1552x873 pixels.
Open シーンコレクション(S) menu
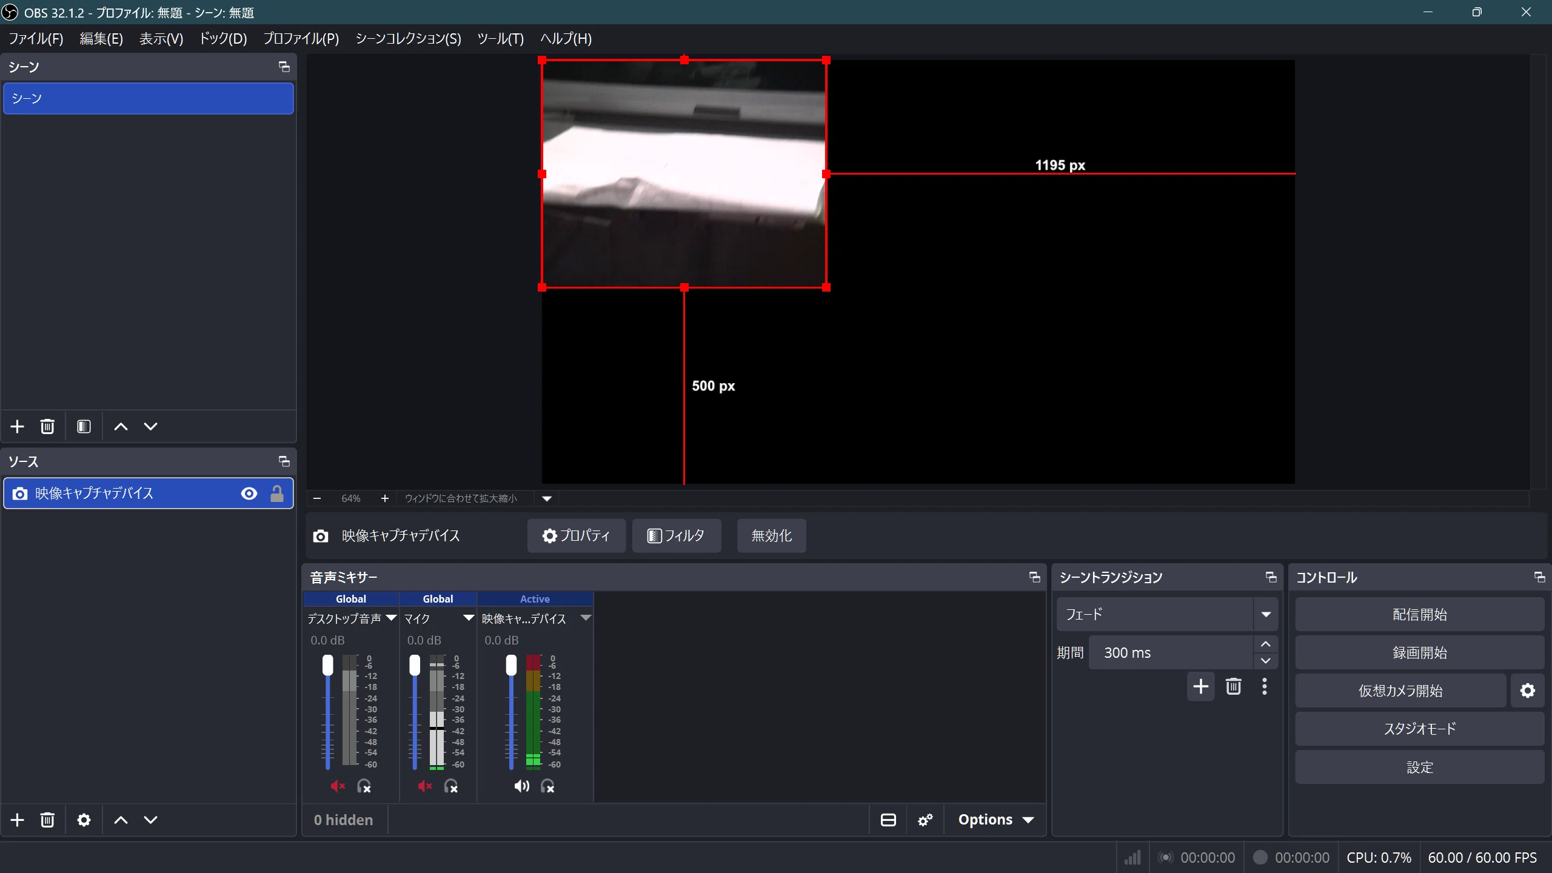click(408, 39)
